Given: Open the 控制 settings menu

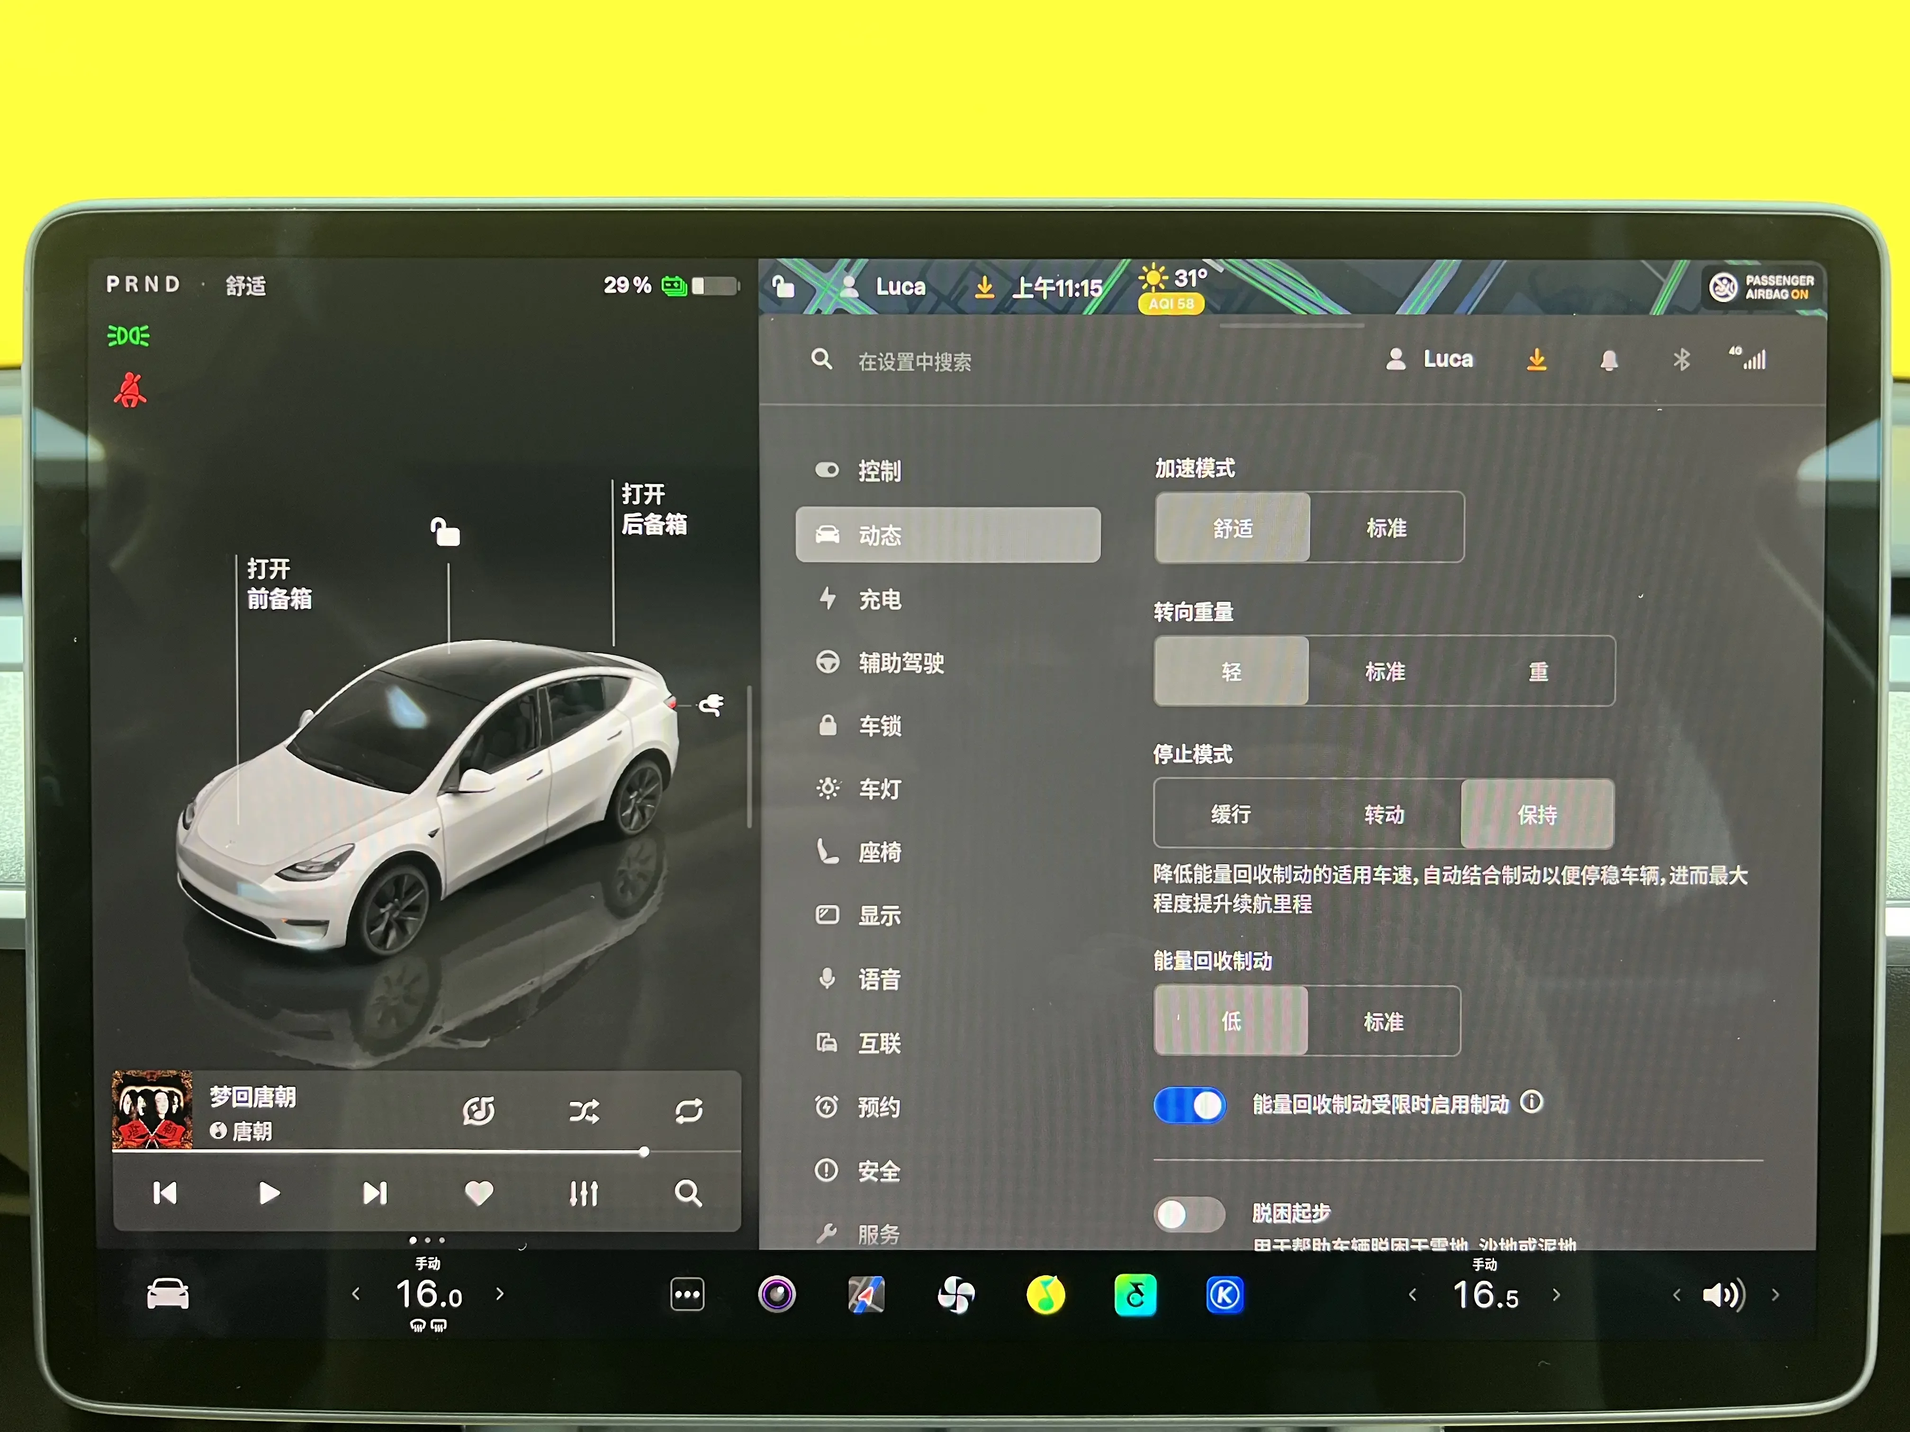Looking at the screenshot, I should coord(947,470).
